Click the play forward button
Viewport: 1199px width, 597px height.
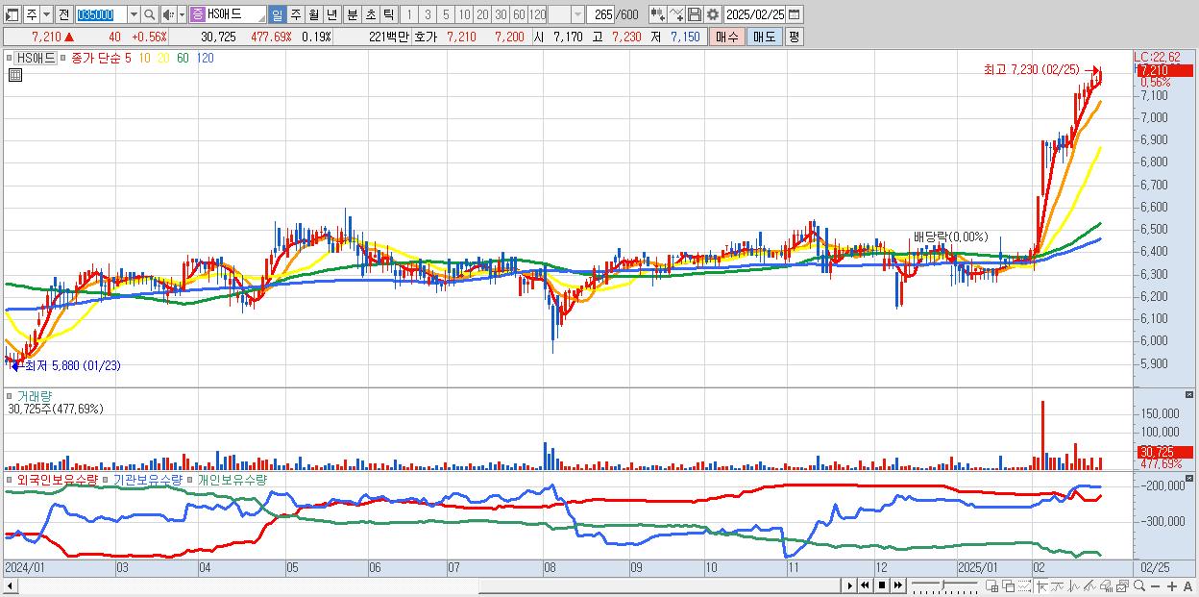pyautogui.click(x=850, y=585)
